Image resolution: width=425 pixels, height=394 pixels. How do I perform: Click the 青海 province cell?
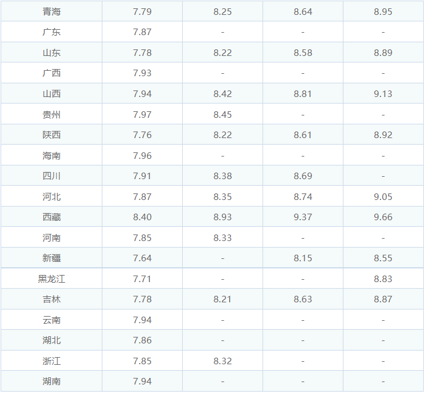[x=52, y=12]
